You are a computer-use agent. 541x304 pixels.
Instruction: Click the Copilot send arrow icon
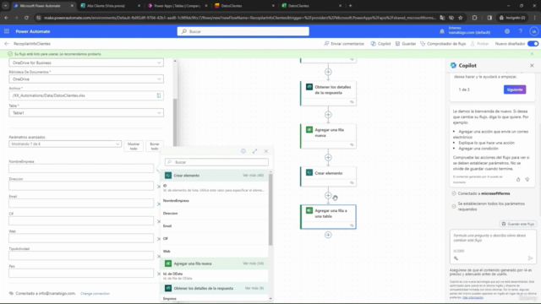[x=530, y=258]
